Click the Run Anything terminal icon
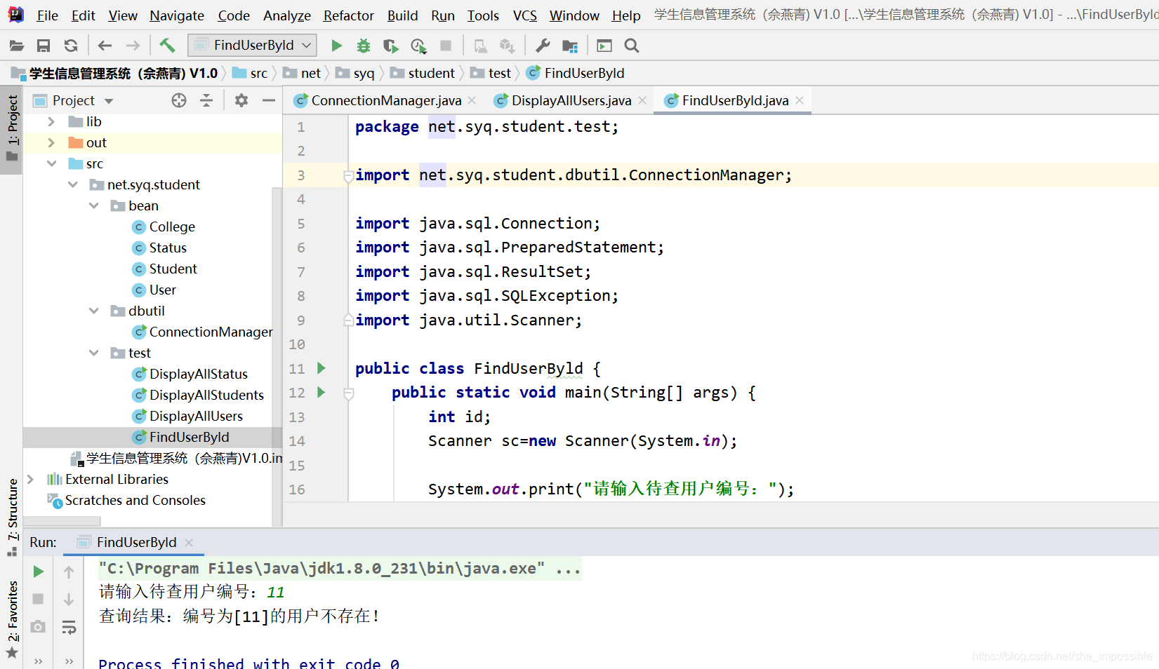Screen dimensions: 1159x669 click(604, 46)
